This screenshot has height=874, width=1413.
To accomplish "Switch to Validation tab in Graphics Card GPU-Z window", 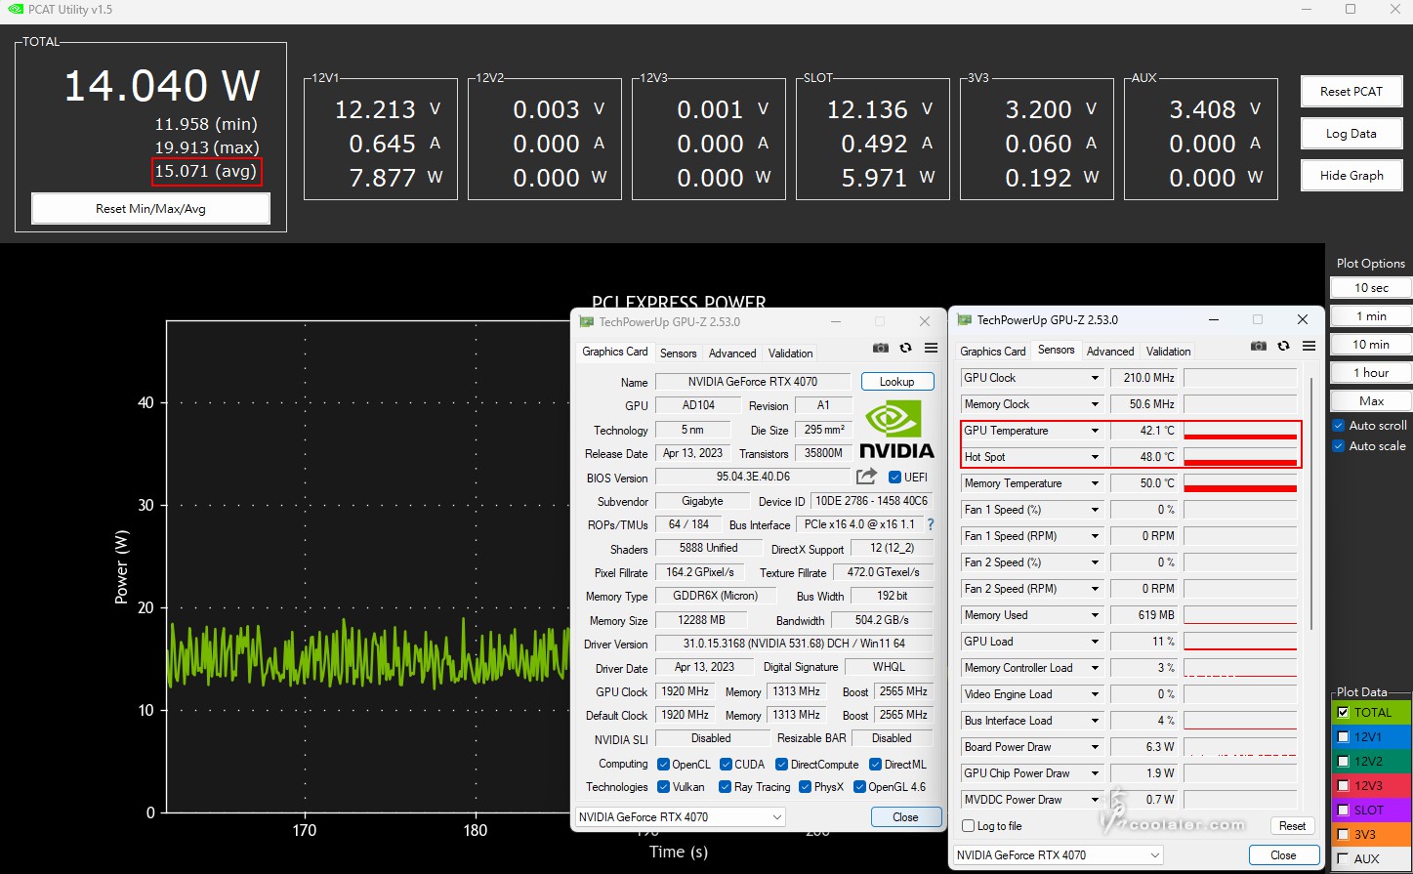I will coord(790,354).
